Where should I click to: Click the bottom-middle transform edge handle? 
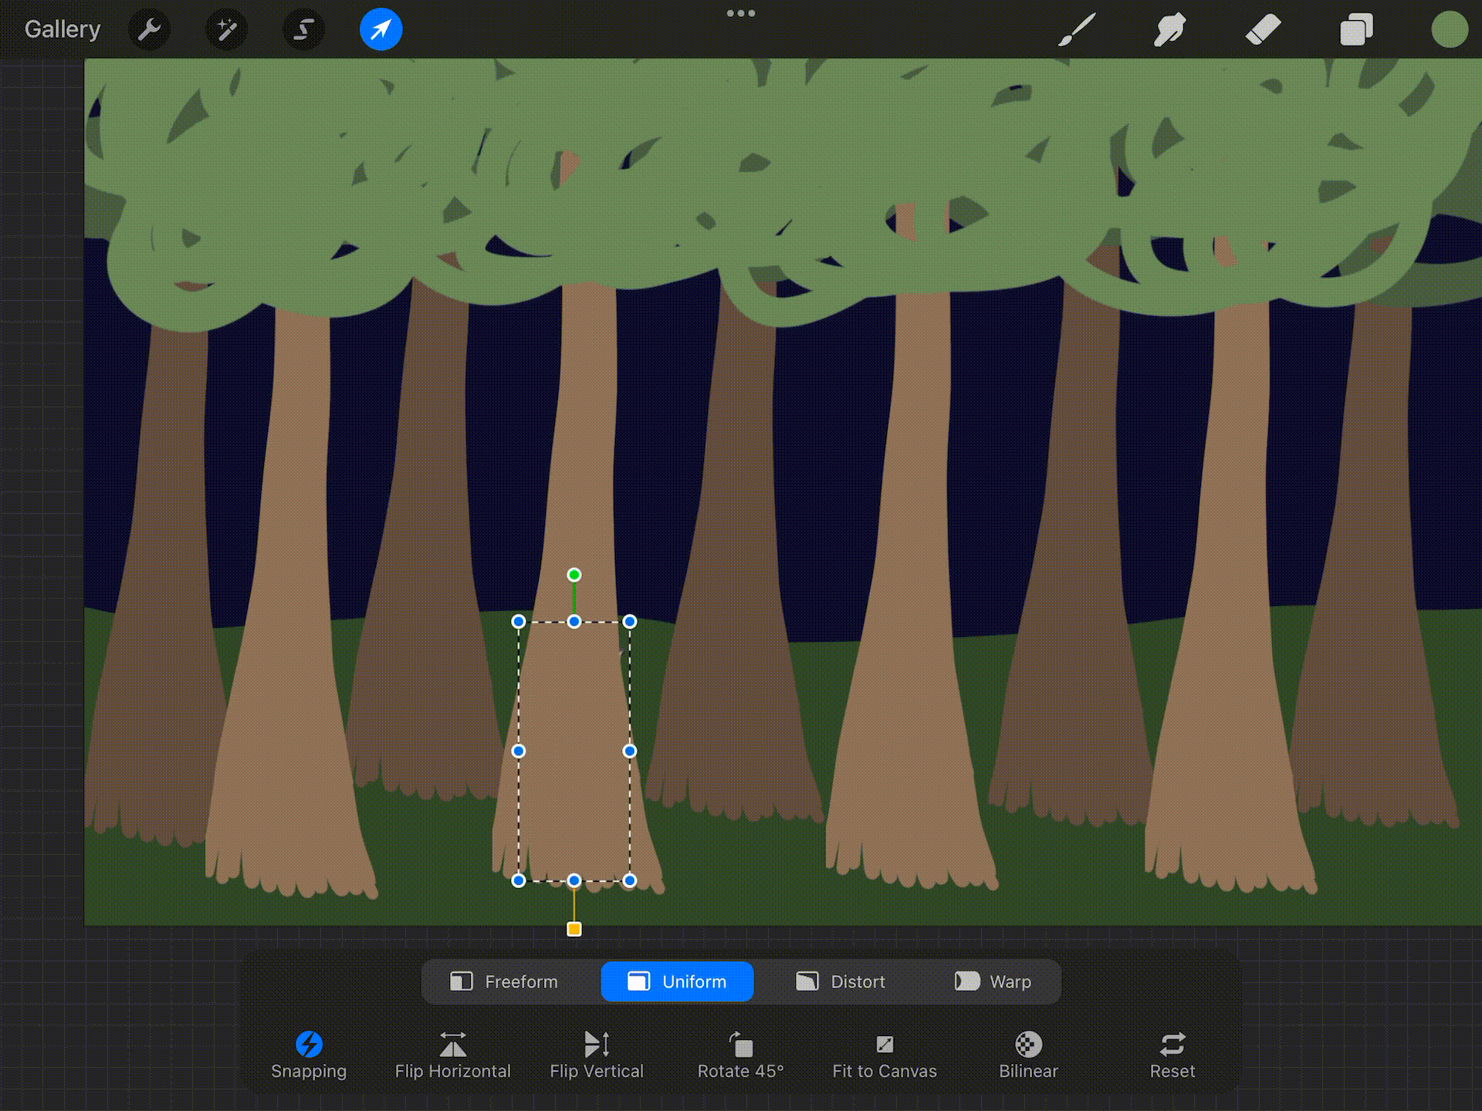pyautogui.click(x=574, y=880)
